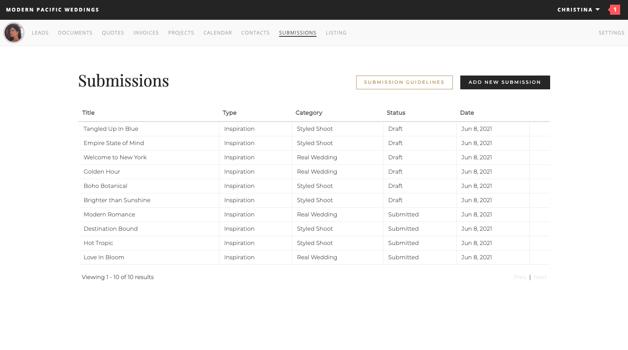This screenshot has width=628, height=350.
Task: Click the profile avatar photo
Action: tap(14, 33)
